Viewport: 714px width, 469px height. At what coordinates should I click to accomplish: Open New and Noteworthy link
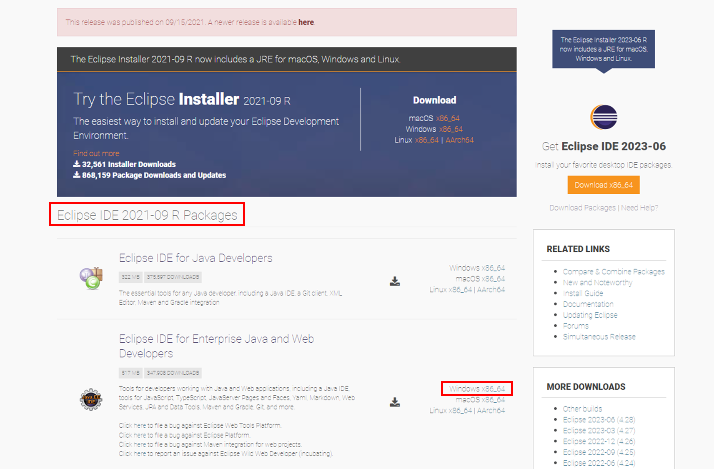[597, 282]
